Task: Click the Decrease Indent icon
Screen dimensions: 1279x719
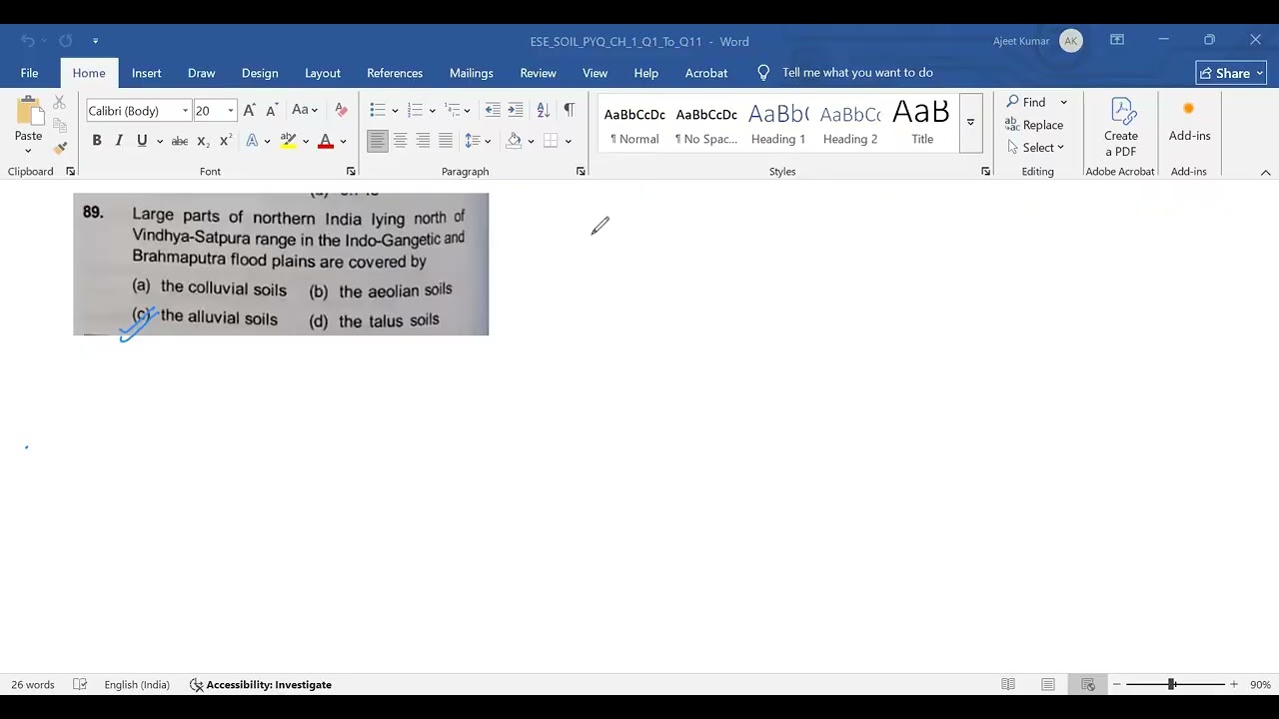Action: pyautogui.click(x=493, y=110)
